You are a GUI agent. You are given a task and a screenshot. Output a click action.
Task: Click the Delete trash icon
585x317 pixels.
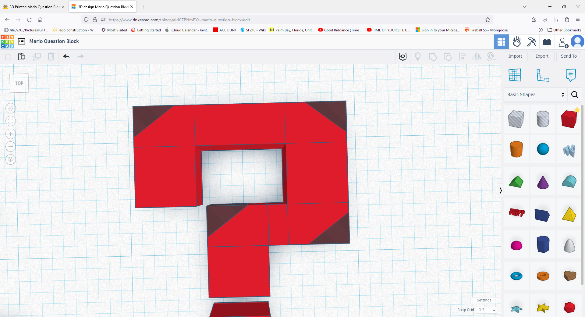tap(51, 56)
